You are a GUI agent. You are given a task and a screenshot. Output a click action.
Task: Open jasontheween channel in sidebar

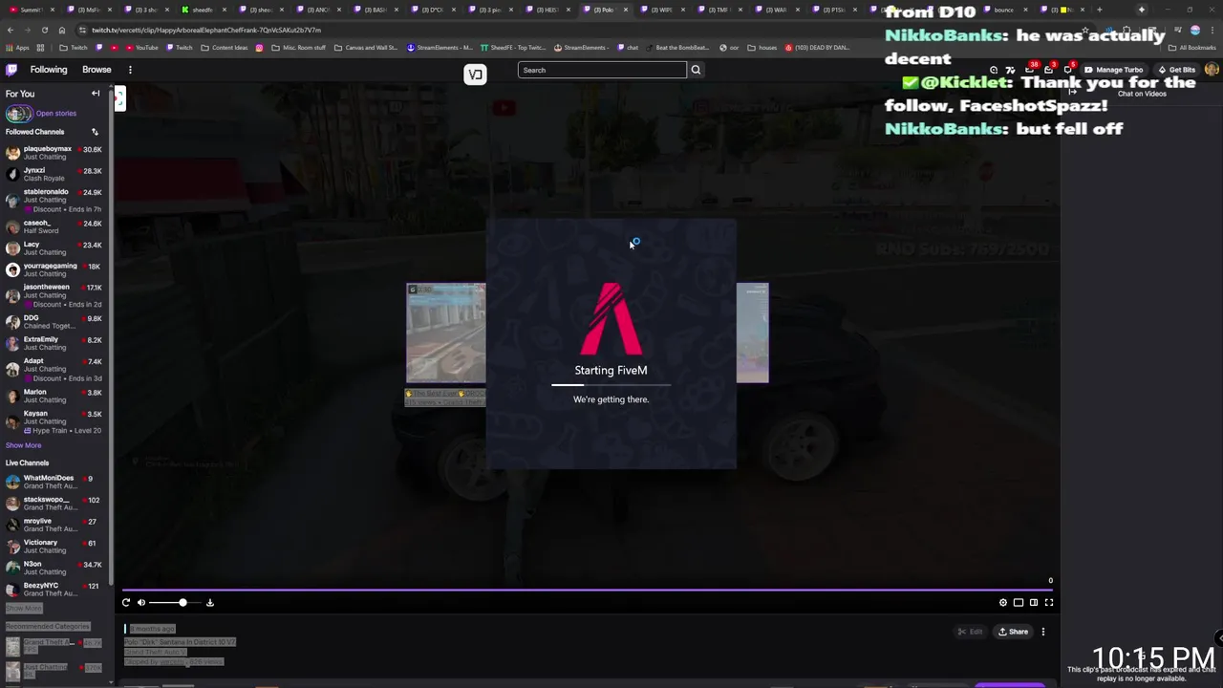[54, 295]
